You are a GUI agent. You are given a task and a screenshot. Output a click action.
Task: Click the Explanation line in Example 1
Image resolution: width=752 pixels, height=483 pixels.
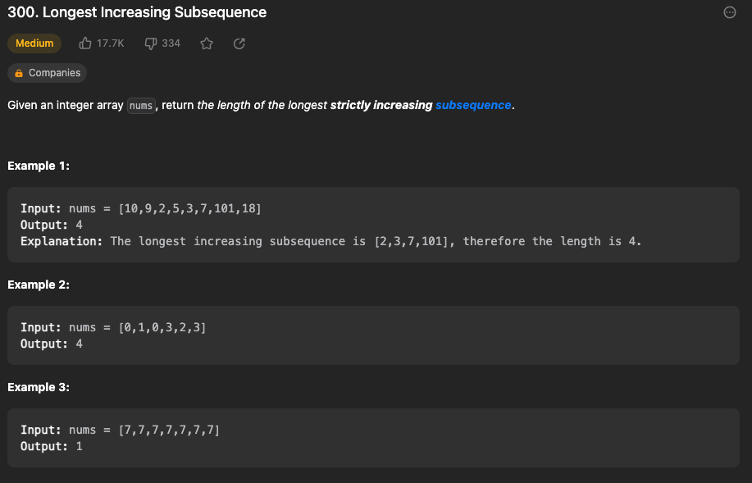(x=331, y=241)
